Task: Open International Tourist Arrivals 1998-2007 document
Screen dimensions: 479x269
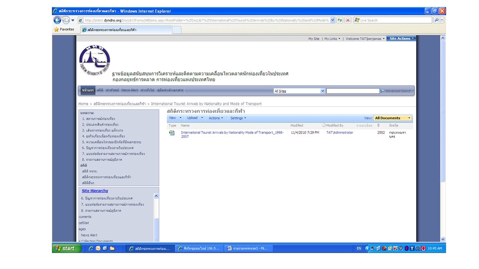Action: tap(232, 134)
